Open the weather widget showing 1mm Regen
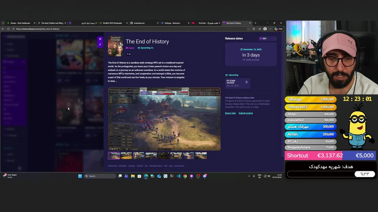 (10, 176)
